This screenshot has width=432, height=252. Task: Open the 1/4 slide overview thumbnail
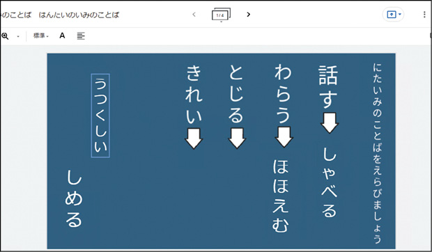coord(221,15)
